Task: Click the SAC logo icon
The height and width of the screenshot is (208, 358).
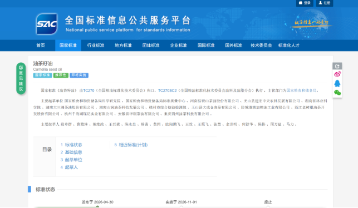Action: point(47,24)
